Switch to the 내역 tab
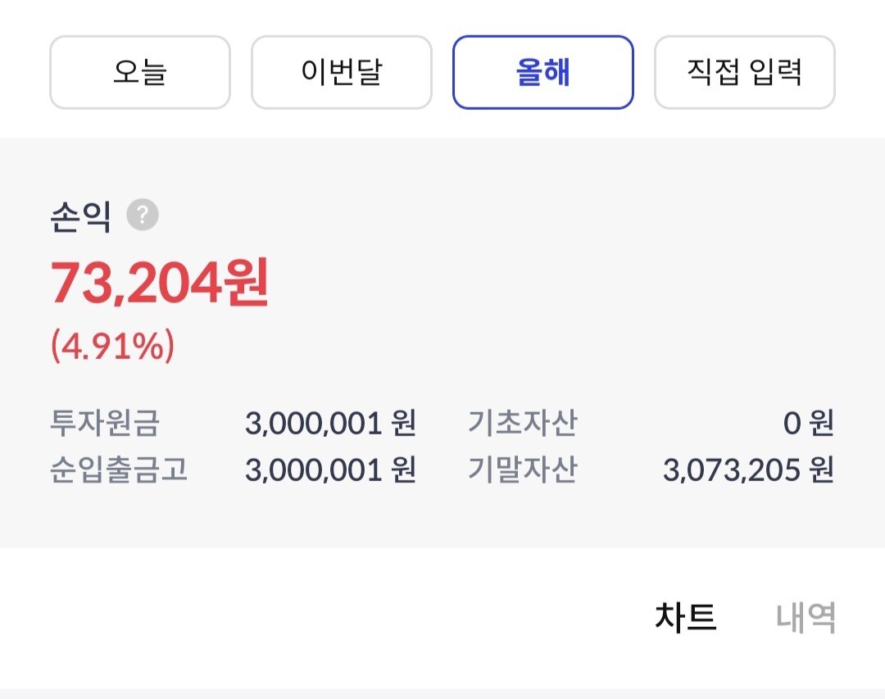This screenshot has height=699, width=885. pyautogui.click(x=806, y=617)
